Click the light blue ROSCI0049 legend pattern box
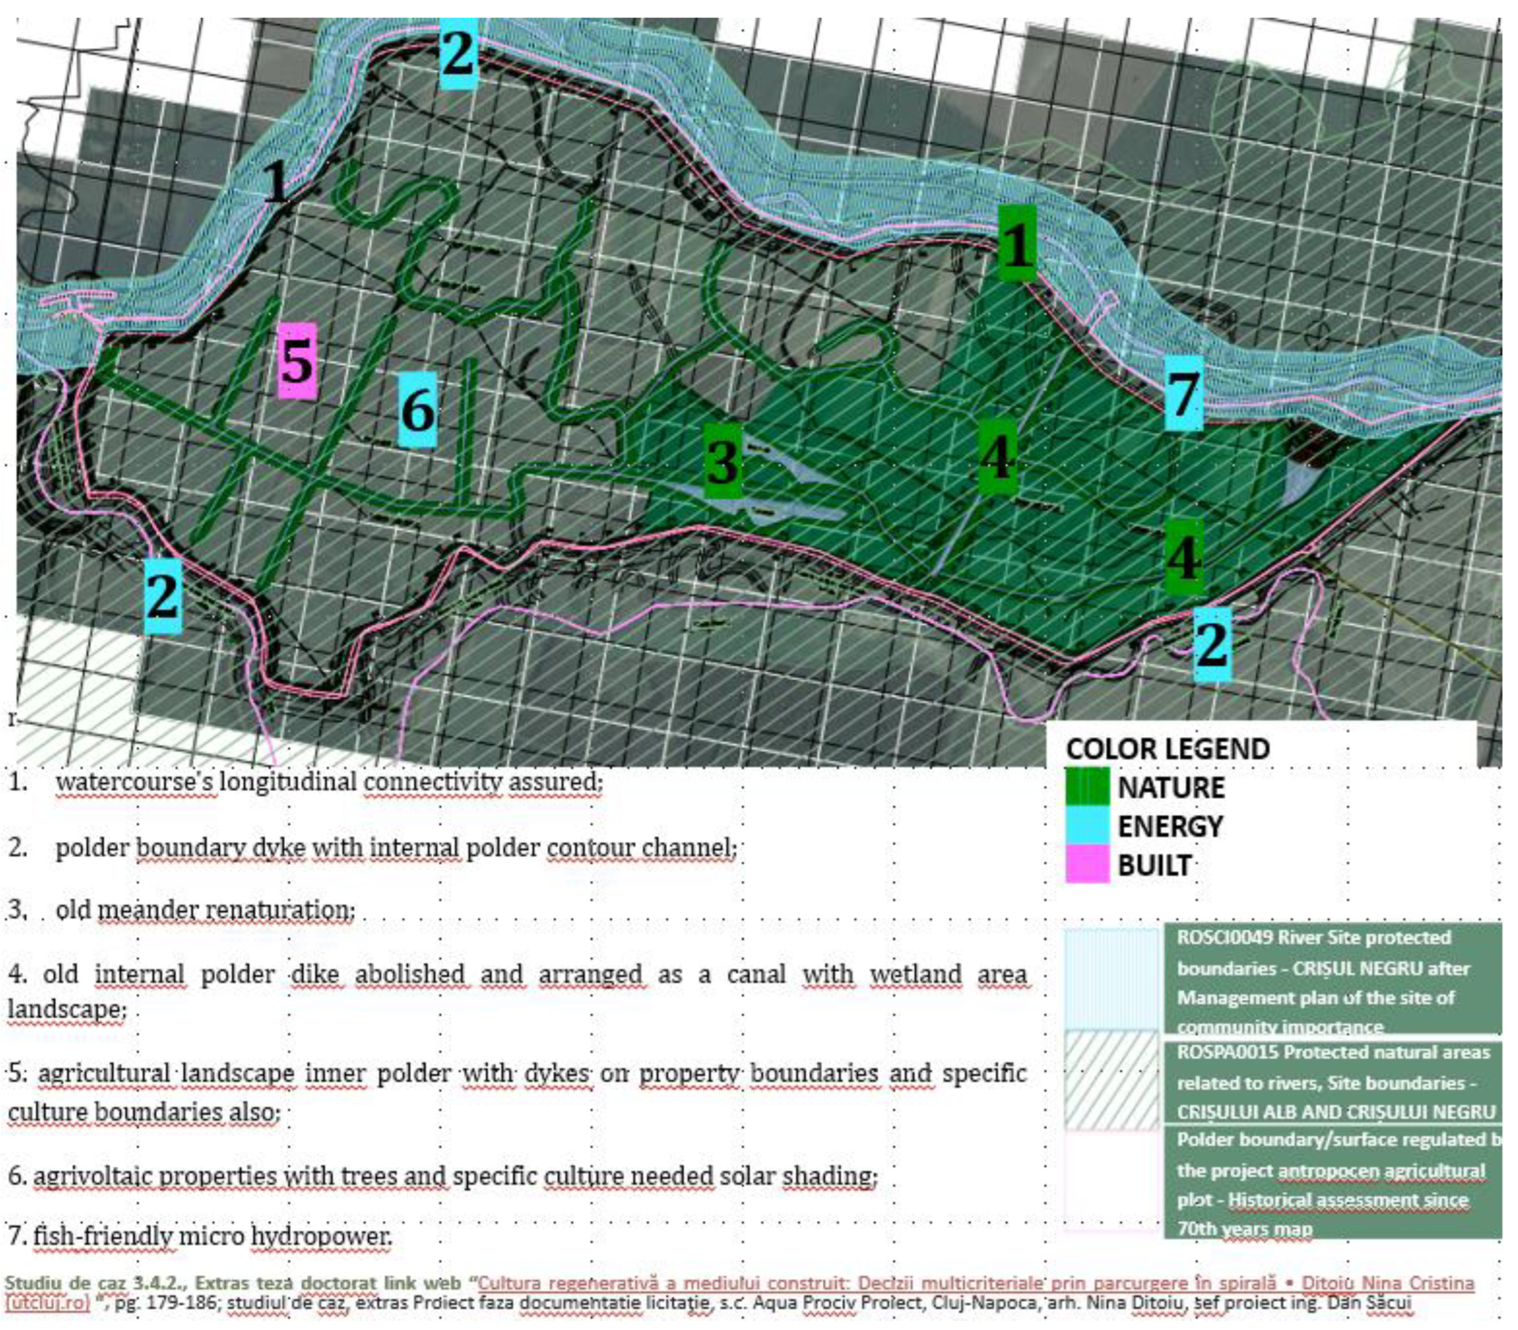Screen dimensions: 1518x1330 (x=1111, y=980)
